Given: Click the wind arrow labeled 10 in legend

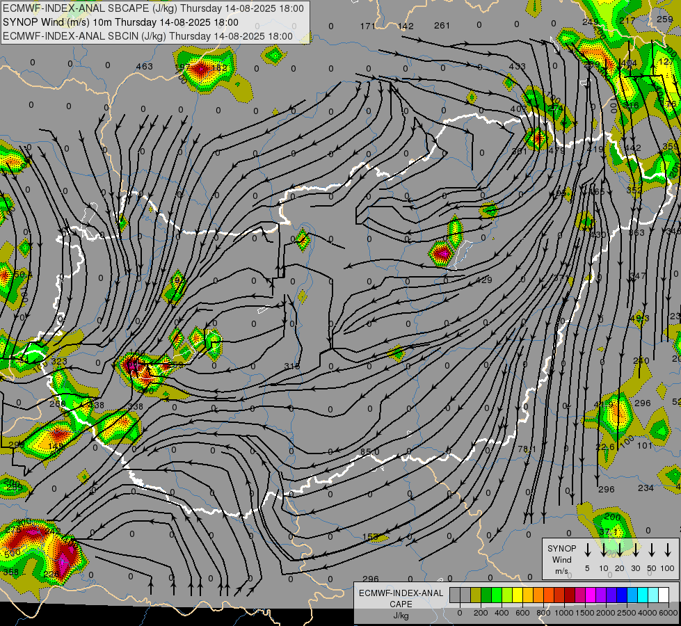Looking at the screenshot, I should click(x=603, y=550).
